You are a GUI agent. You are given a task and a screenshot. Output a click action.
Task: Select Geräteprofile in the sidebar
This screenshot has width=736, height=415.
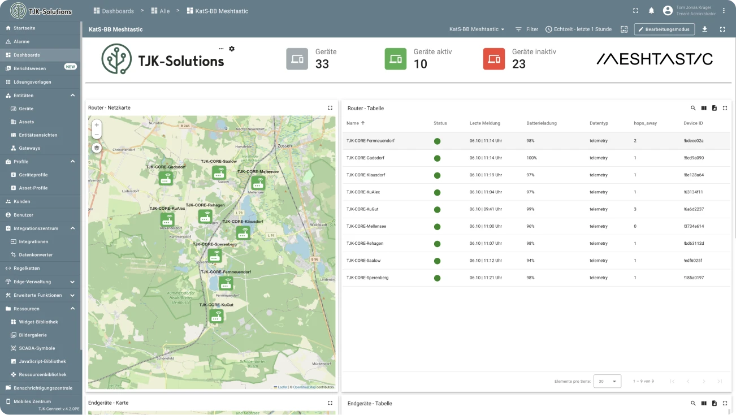coord(33,175)
